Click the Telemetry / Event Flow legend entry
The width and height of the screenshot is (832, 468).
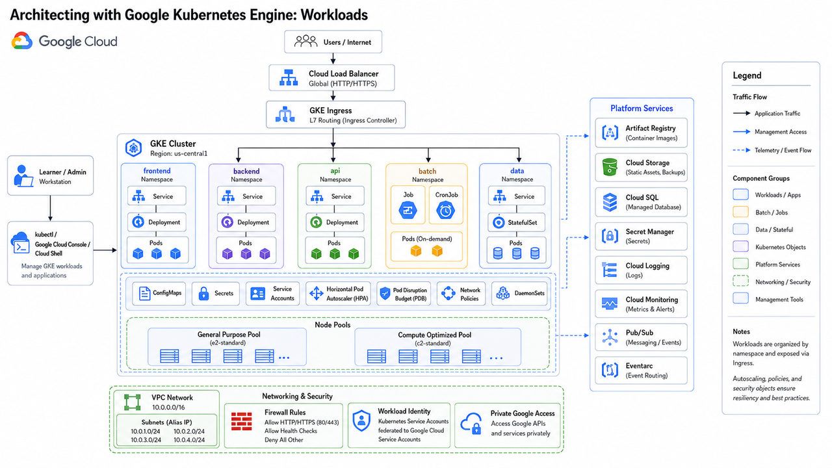pyautogui.click(x=783, y=150)
